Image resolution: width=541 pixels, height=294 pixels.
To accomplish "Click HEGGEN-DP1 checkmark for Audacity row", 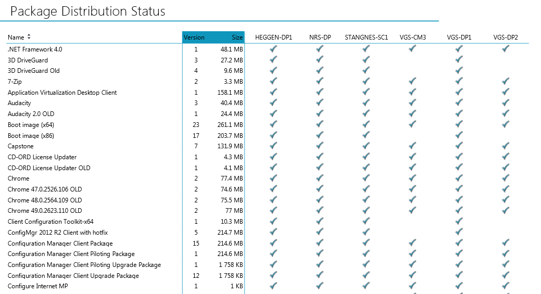I will tap(273, 103).
